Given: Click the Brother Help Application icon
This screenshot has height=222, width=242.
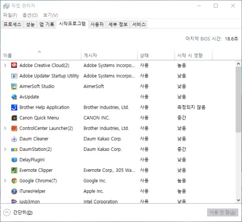Looking at the screenshot, I should tap(14, 107).
